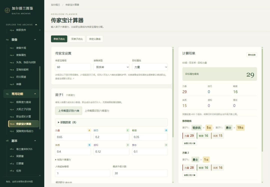Viewport: 270px width, 187px height.
Task: Open 装备外观 page
Action: pos(21,48)
